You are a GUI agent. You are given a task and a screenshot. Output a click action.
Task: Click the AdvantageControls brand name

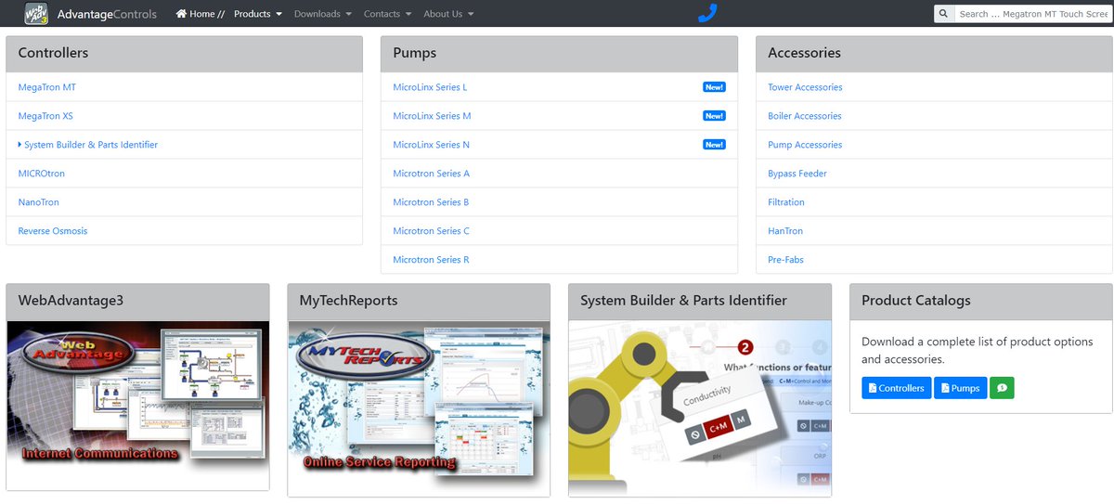(107, 14)
